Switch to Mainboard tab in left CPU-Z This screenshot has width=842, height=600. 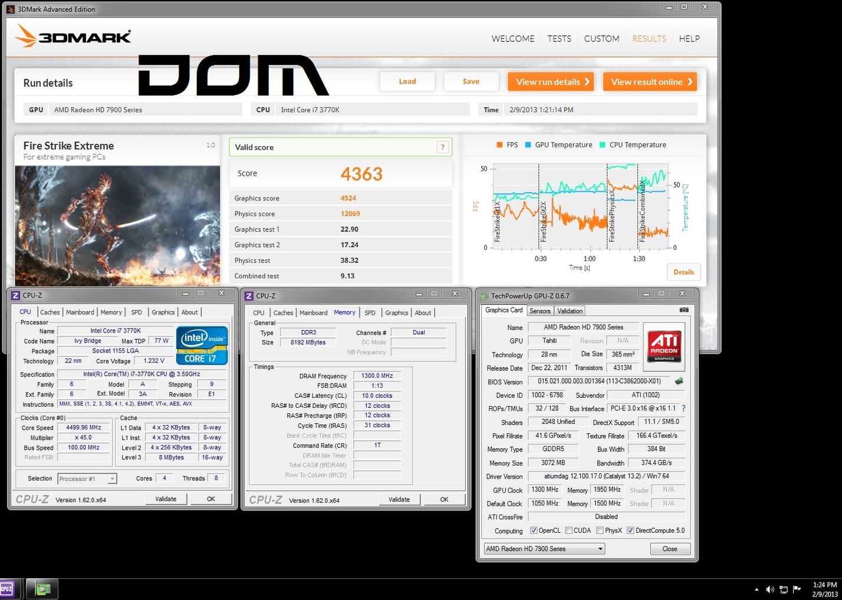[x=80, y=312]
